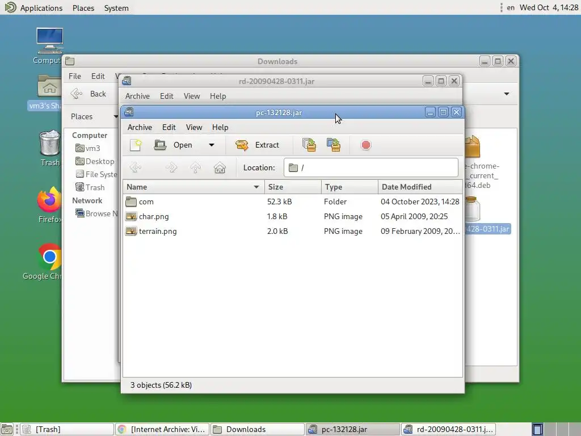Open the Applications menu in the top panel
Image resolution: width=581 pixels, height=436 pixels.
coord(33,8)
